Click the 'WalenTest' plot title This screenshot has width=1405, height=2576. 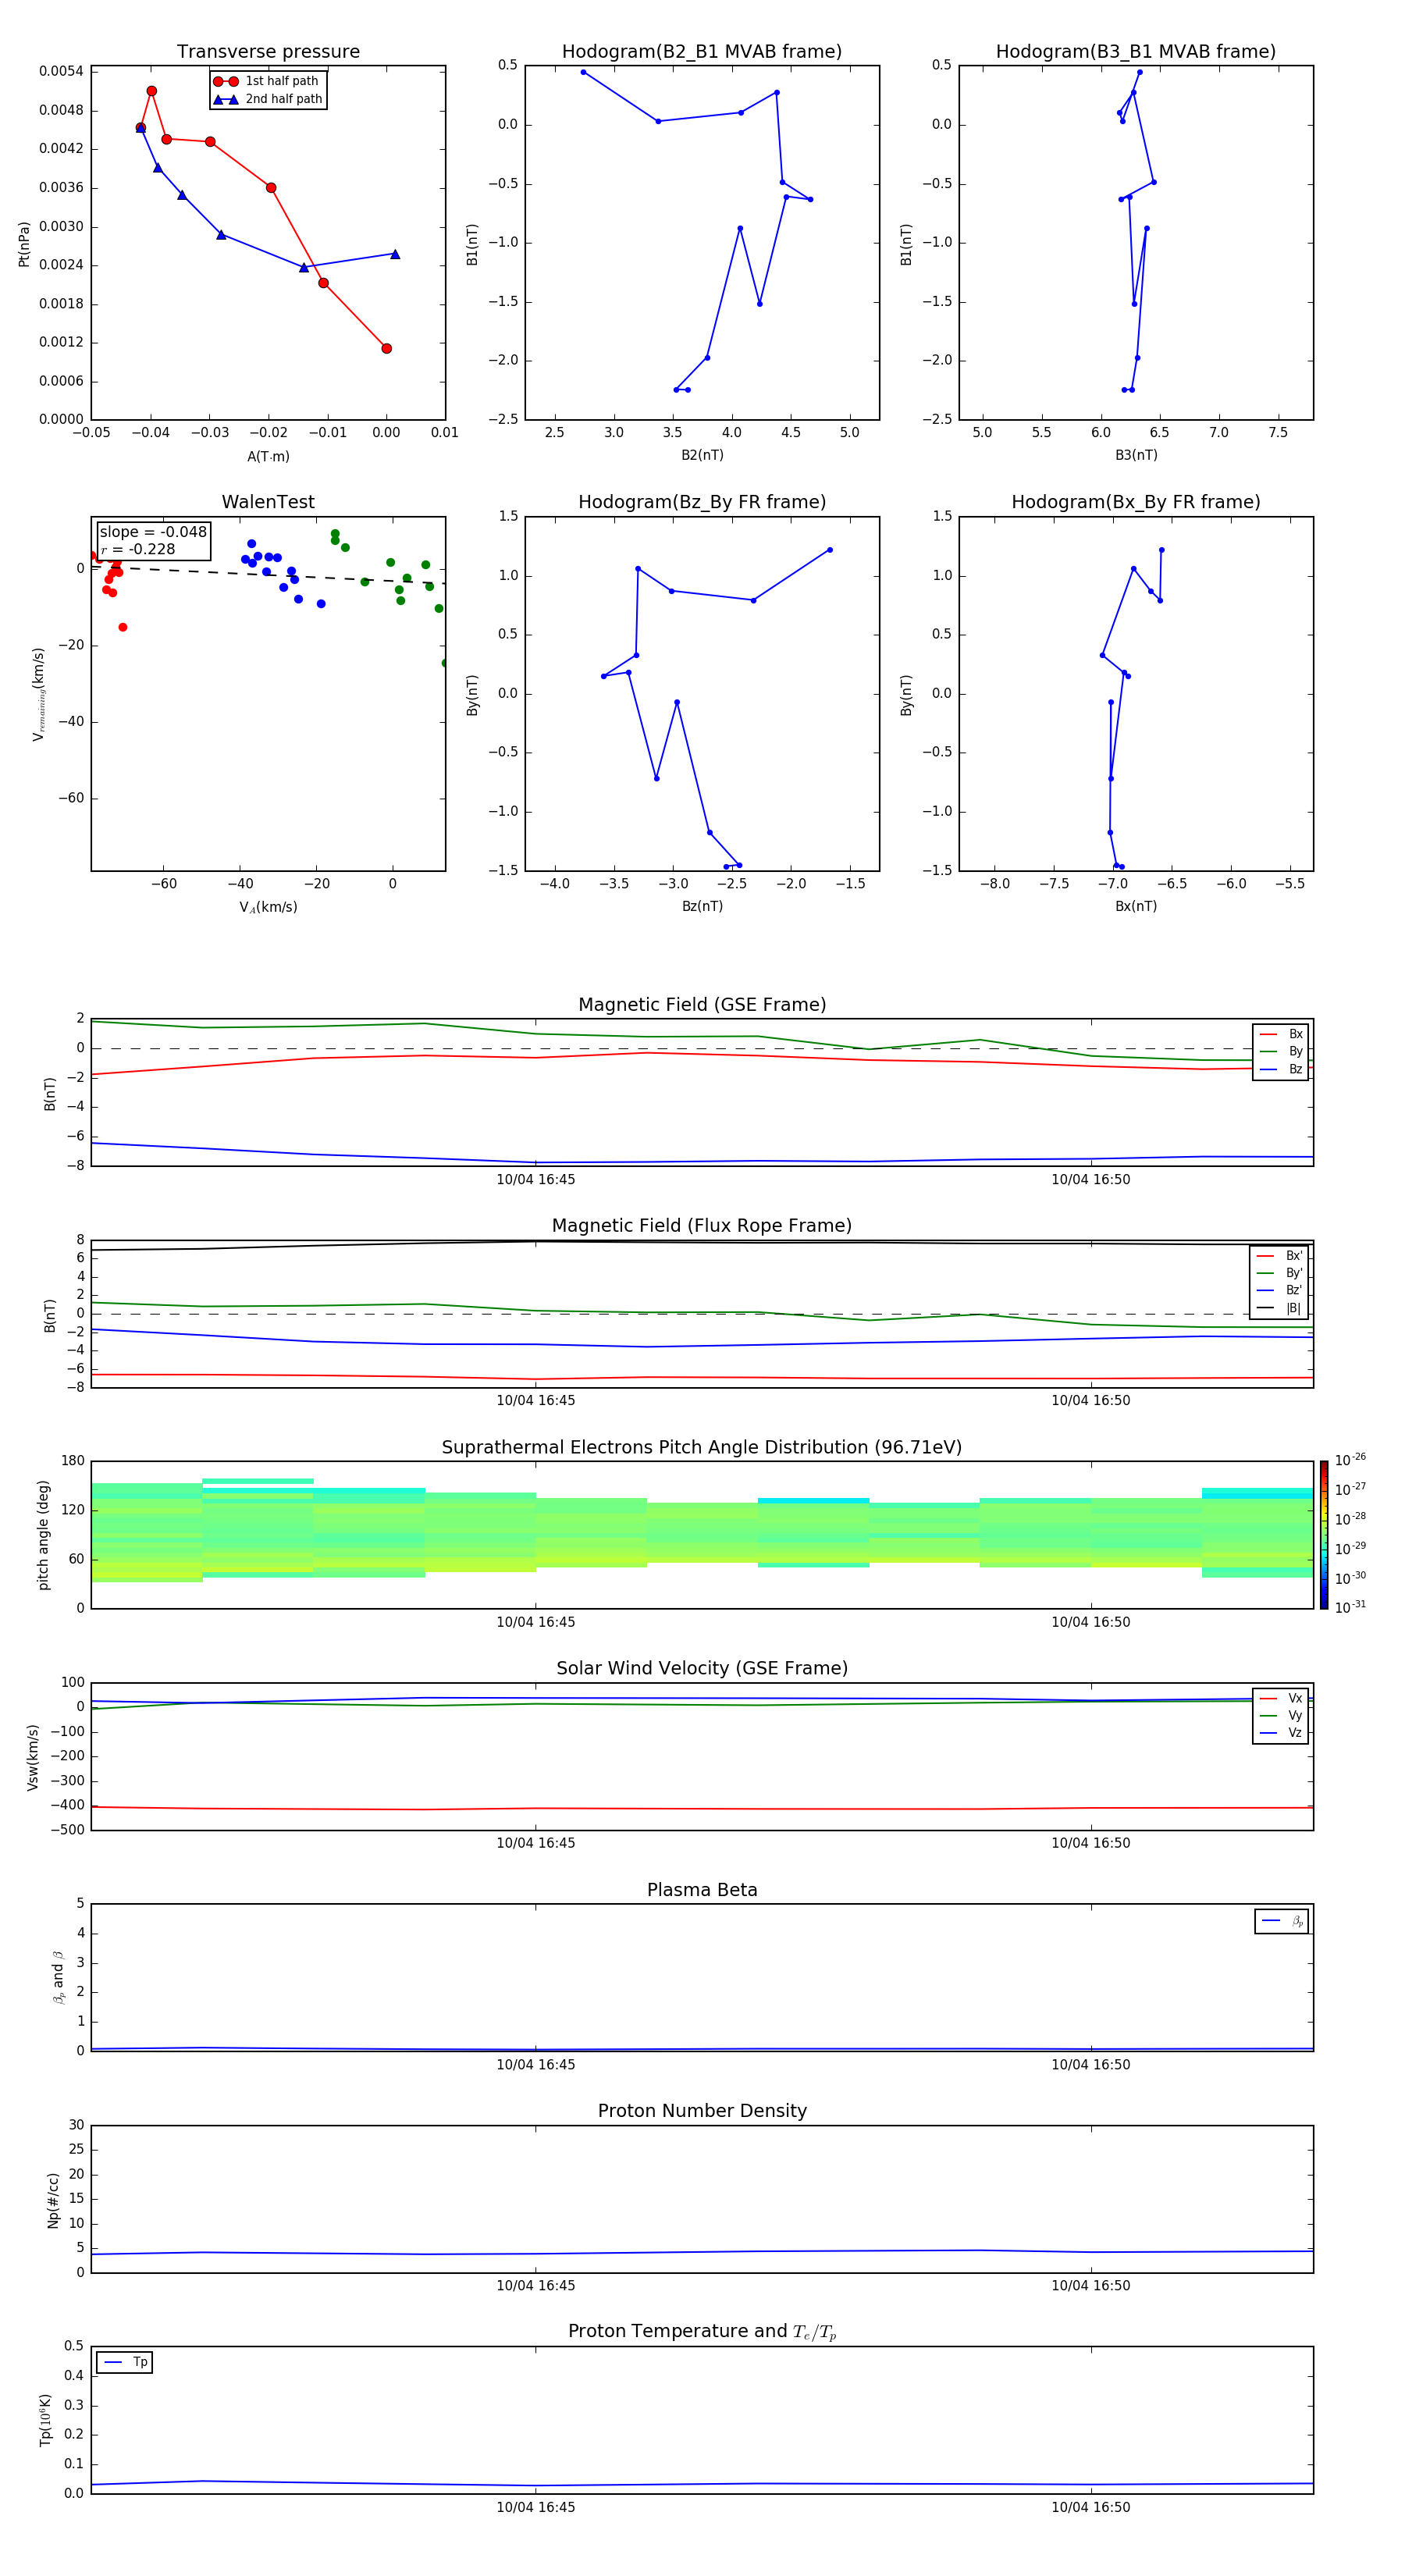click(x=268, y=502)
